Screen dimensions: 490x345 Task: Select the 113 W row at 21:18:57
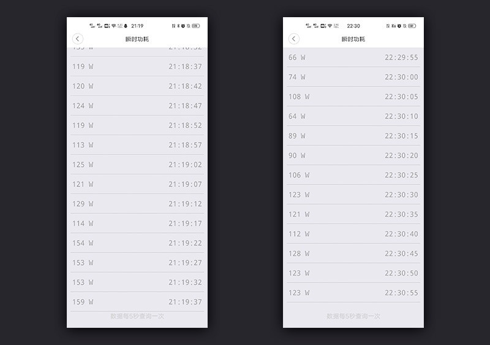[137, 145]
